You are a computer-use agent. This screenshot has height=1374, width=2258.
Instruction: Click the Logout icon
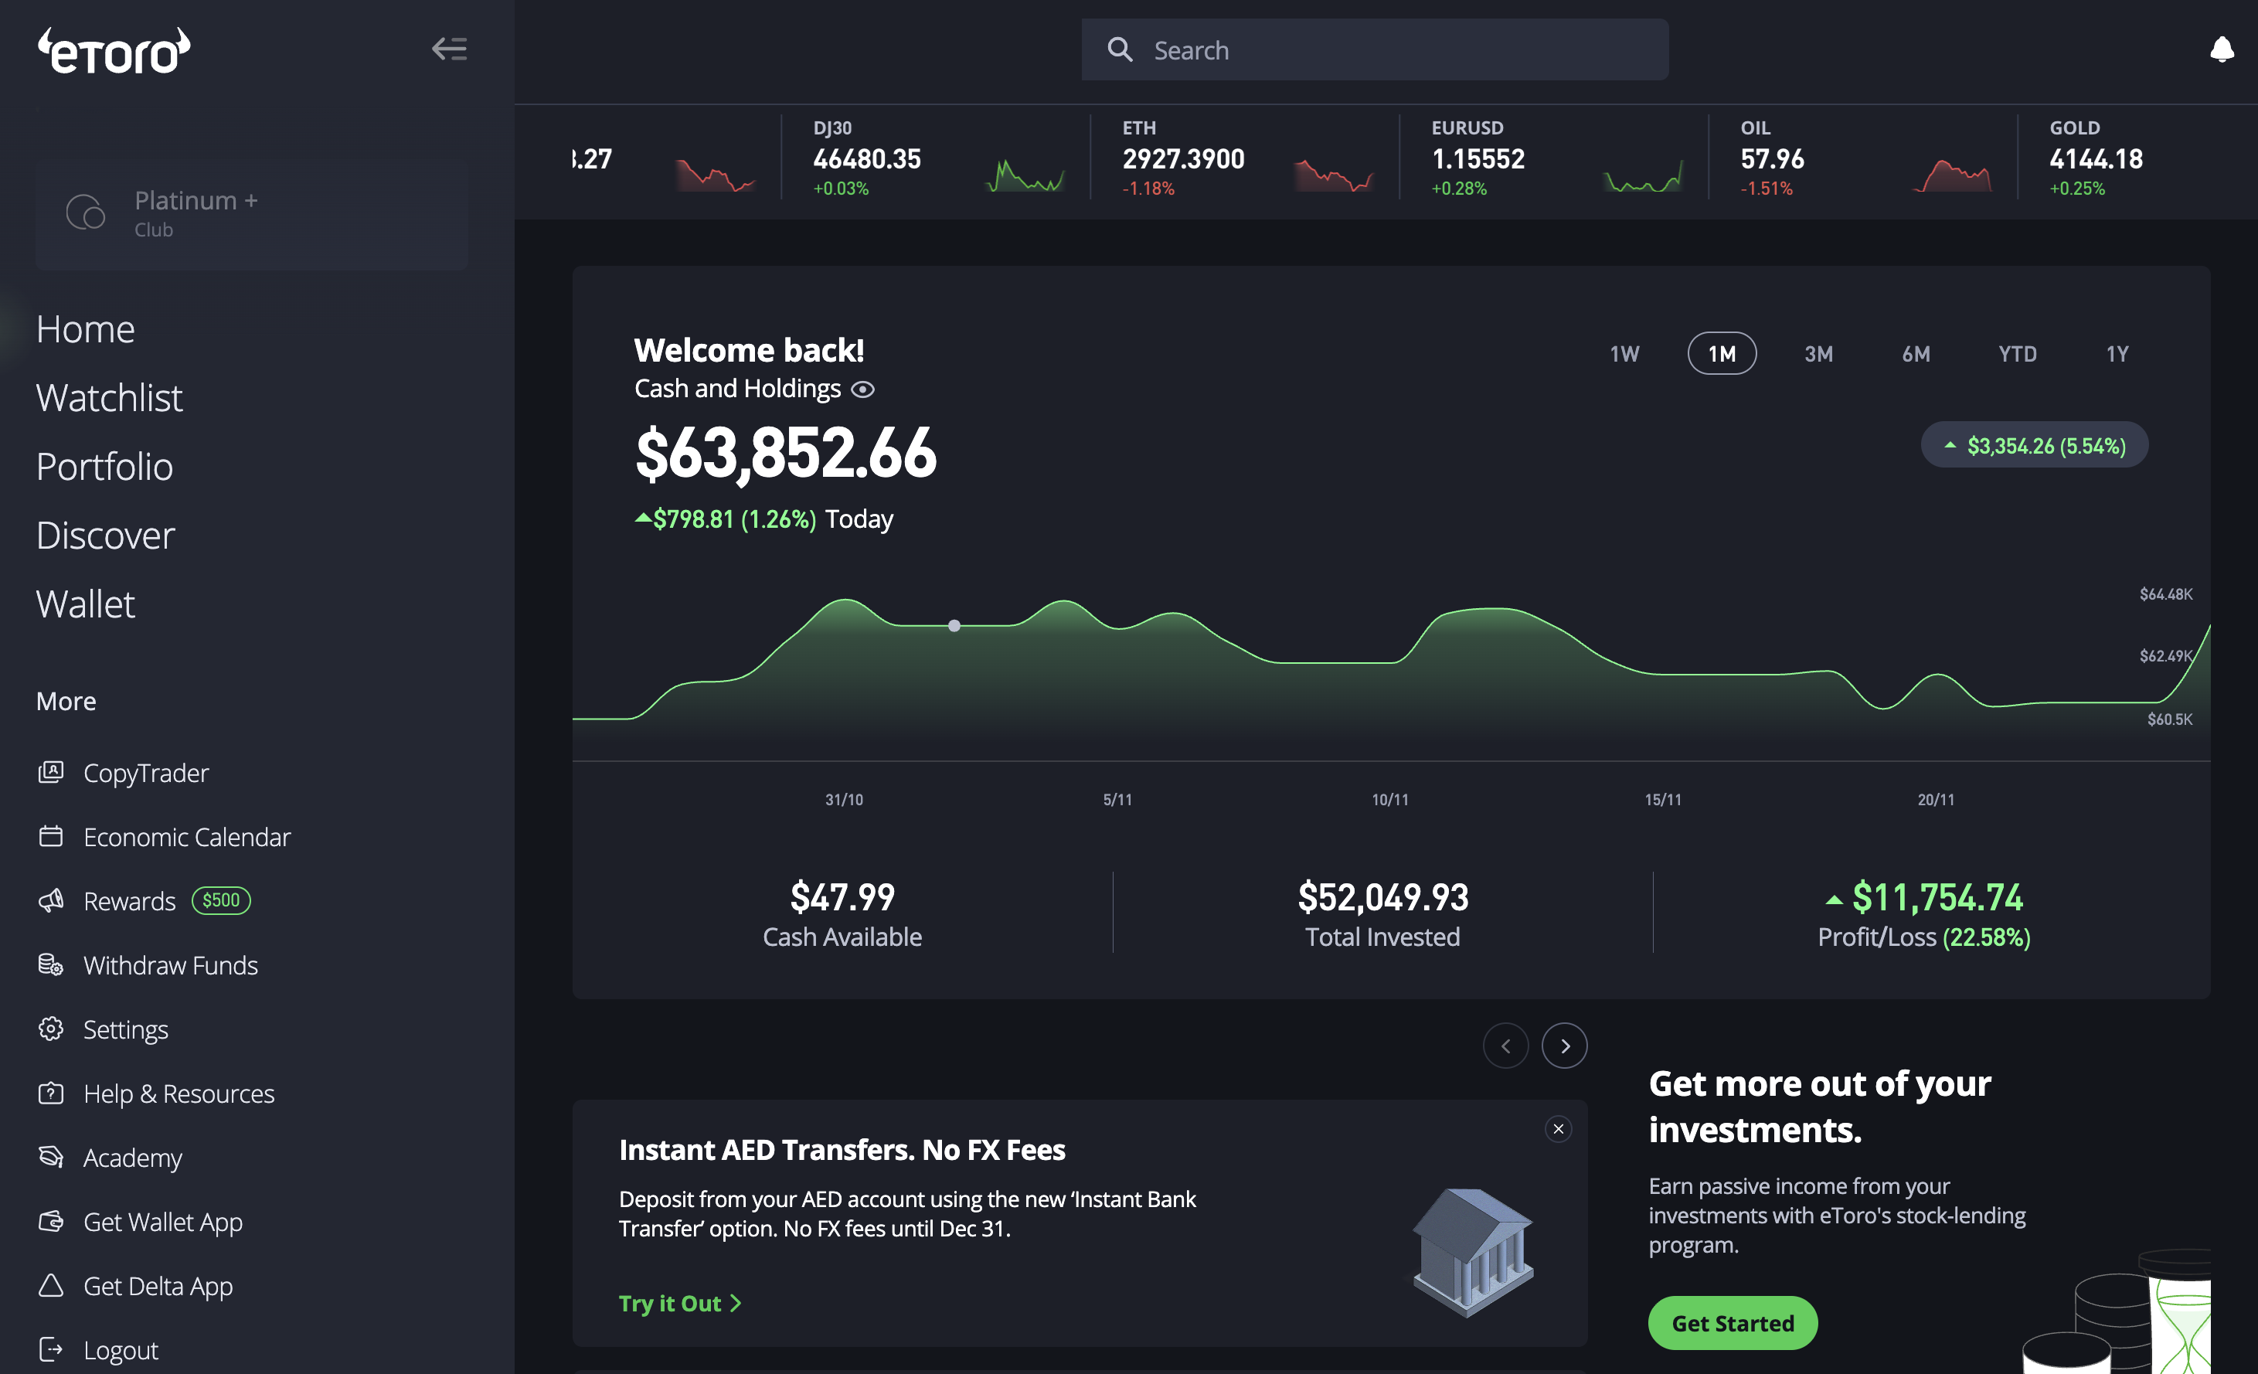(x=51, y=1349)
